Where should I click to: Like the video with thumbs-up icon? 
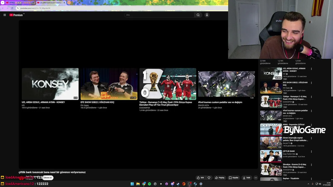(x=200, y=178)
